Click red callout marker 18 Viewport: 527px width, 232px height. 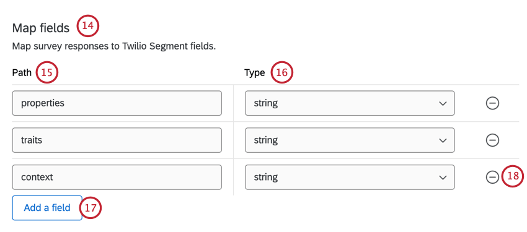point(513,176)
